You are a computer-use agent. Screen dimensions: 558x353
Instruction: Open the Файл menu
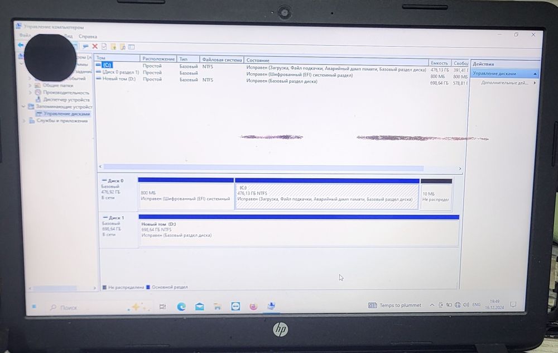pos(25,35)
